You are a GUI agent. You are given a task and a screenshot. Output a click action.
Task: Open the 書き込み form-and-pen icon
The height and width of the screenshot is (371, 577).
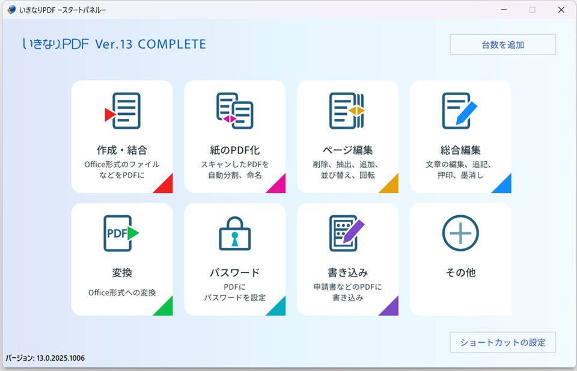[x=347, y=233]
